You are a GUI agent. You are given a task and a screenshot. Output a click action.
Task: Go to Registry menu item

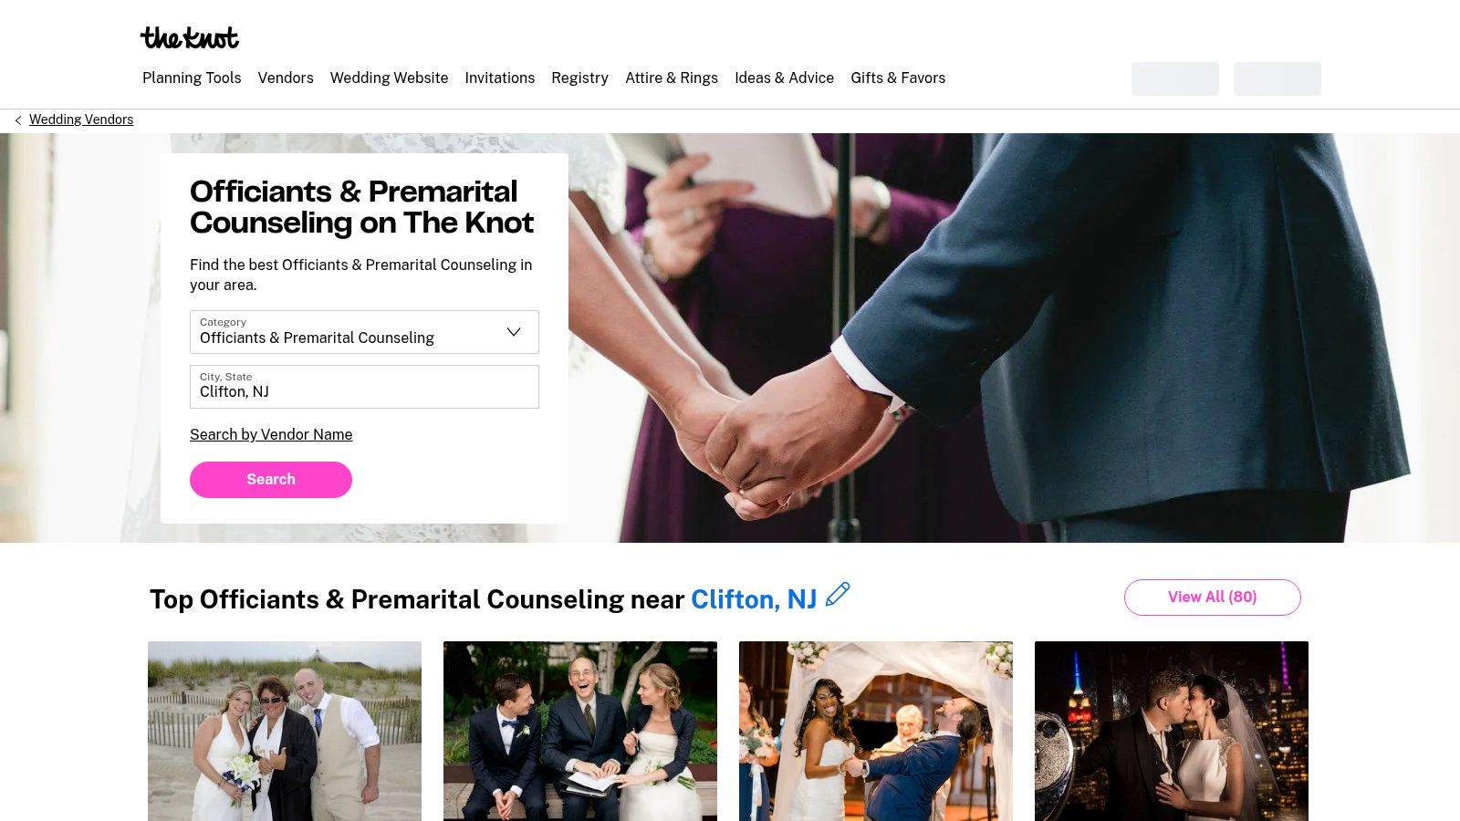point(579,78)
